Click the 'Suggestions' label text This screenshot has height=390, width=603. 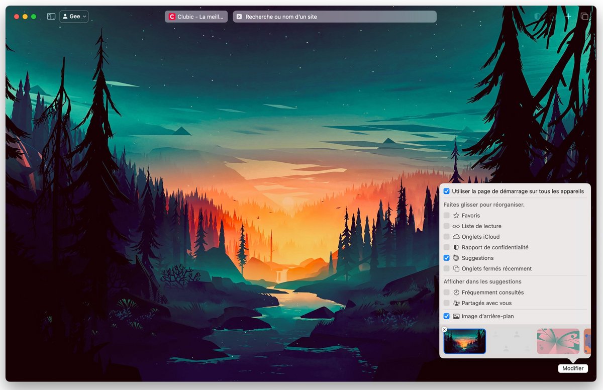pos(478,258)
